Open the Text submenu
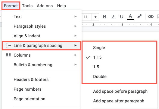This screenshot has width=159, height=109. point(42,17)
